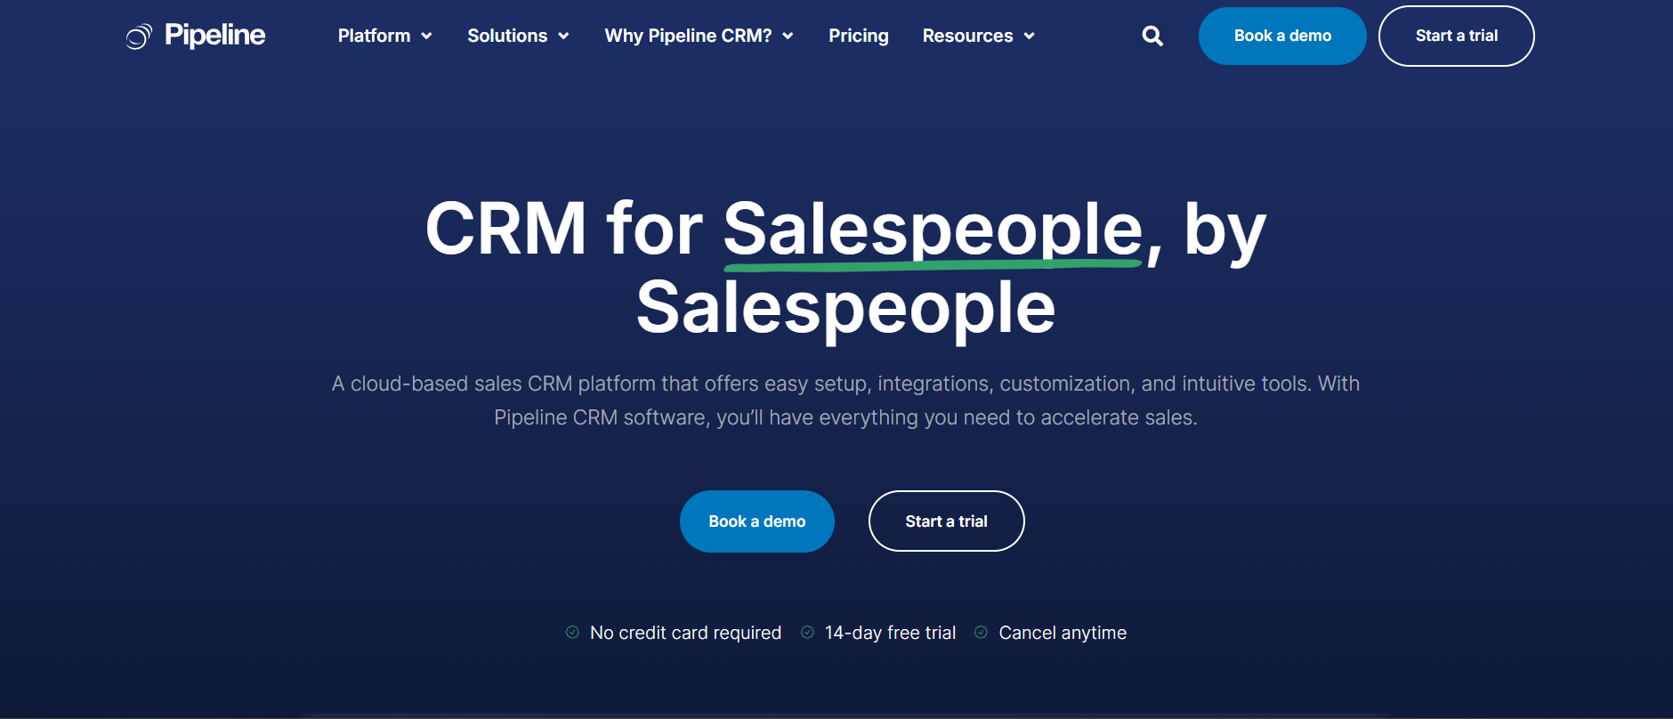Click the Cancel anytime text

click(x=1063, y=633)
